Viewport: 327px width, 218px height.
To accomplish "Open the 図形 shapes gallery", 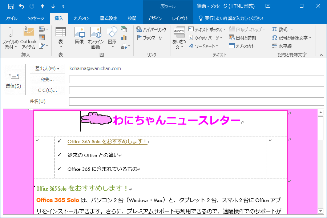I will pyautogui.click(x=112, y=37).
